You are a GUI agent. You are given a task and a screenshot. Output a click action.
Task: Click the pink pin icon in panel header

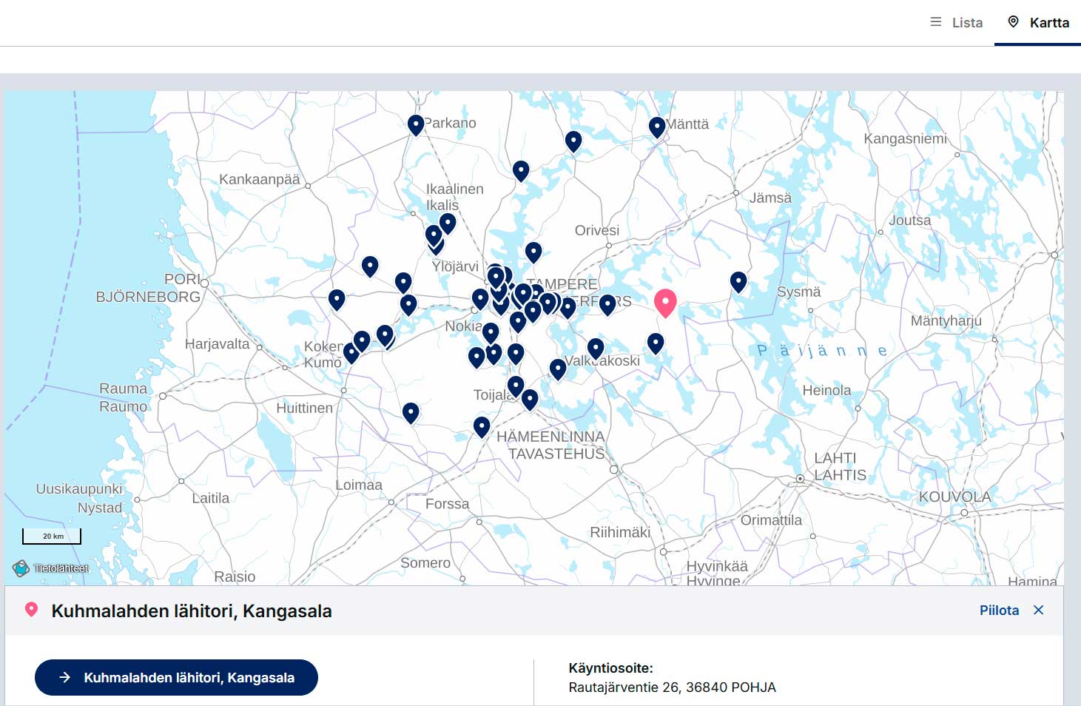31,610
